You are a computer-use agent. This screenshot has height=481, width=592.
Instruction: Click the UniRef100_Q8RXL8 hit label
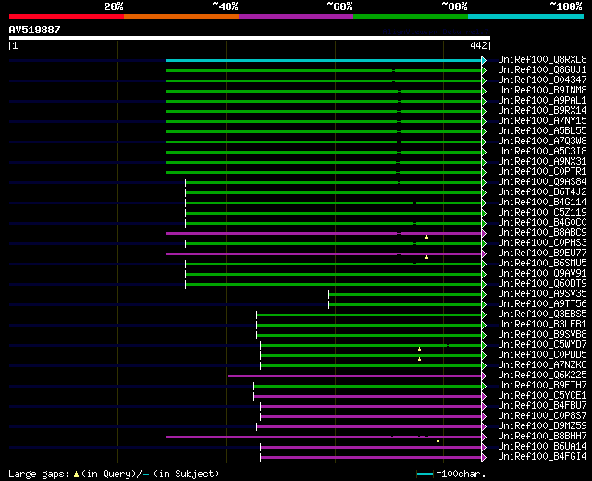coord(542,59)
